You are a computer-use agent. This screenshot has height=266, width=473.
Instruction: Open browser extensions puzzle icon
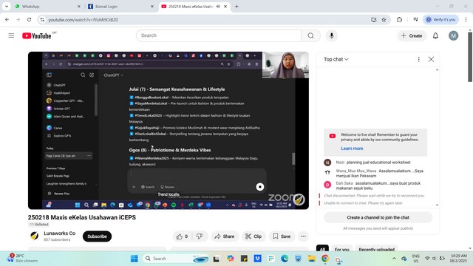point(399,20)
